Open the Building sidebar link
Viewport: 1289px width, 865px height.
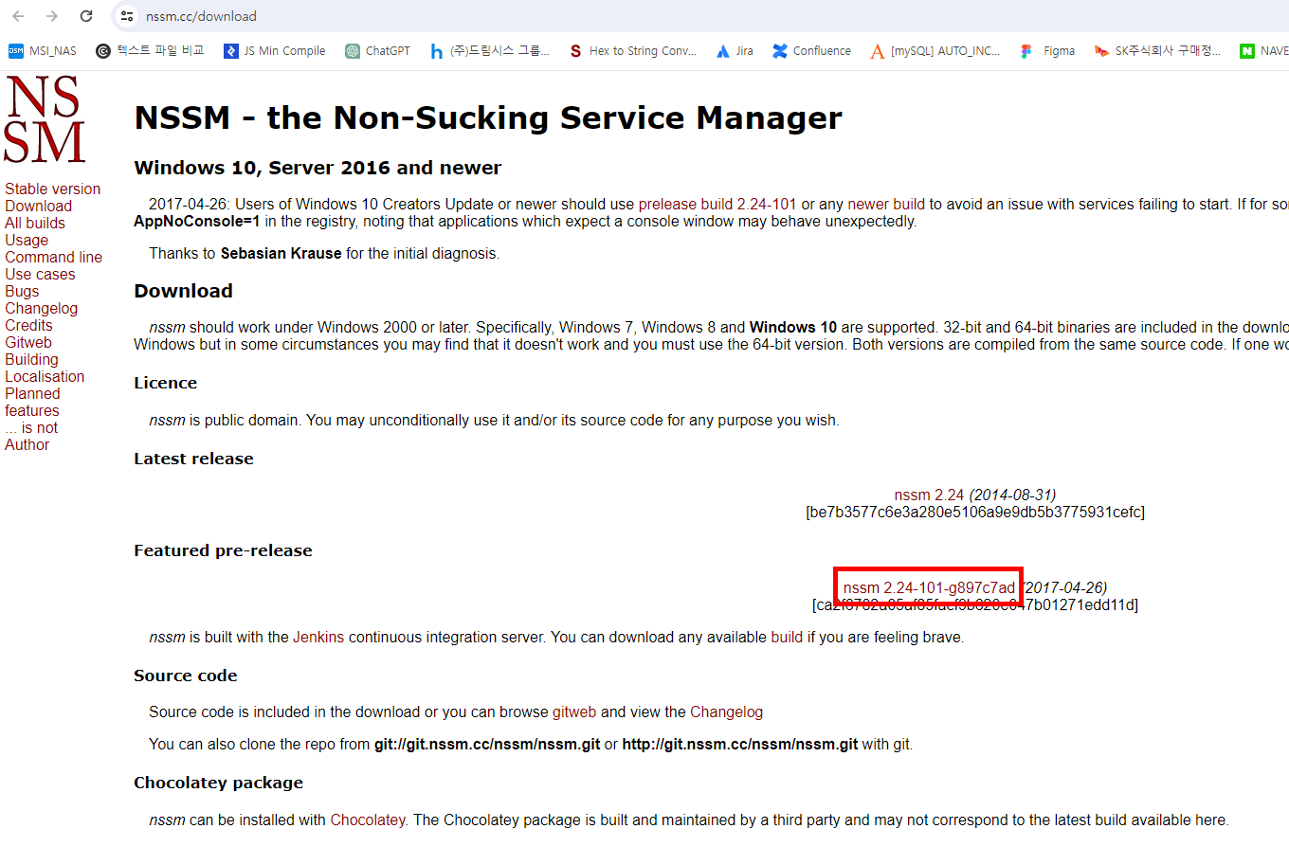(31, 360)
